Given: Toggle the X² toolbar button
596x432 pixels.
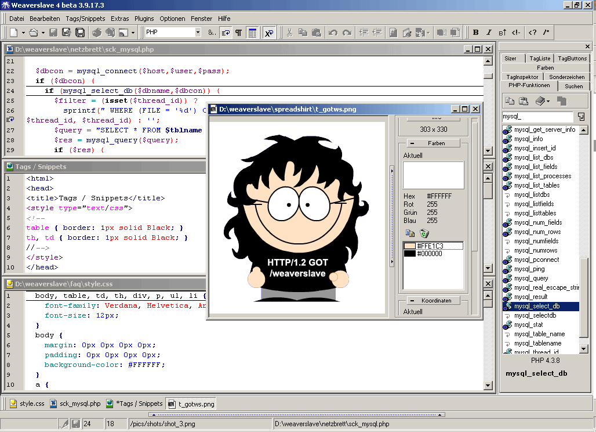Looking at the screenshot, I should click(x=269, y=33).
